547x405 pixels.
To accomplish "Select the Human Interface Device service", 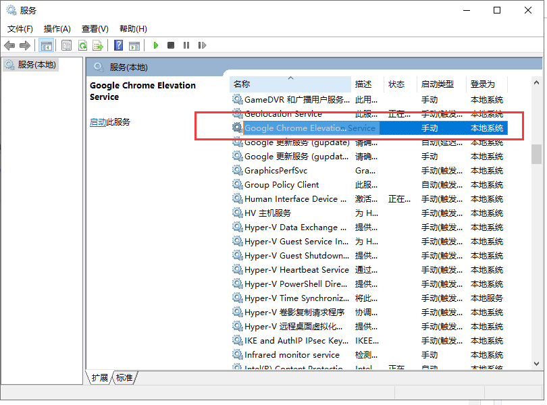I will (x=369, y=199).
